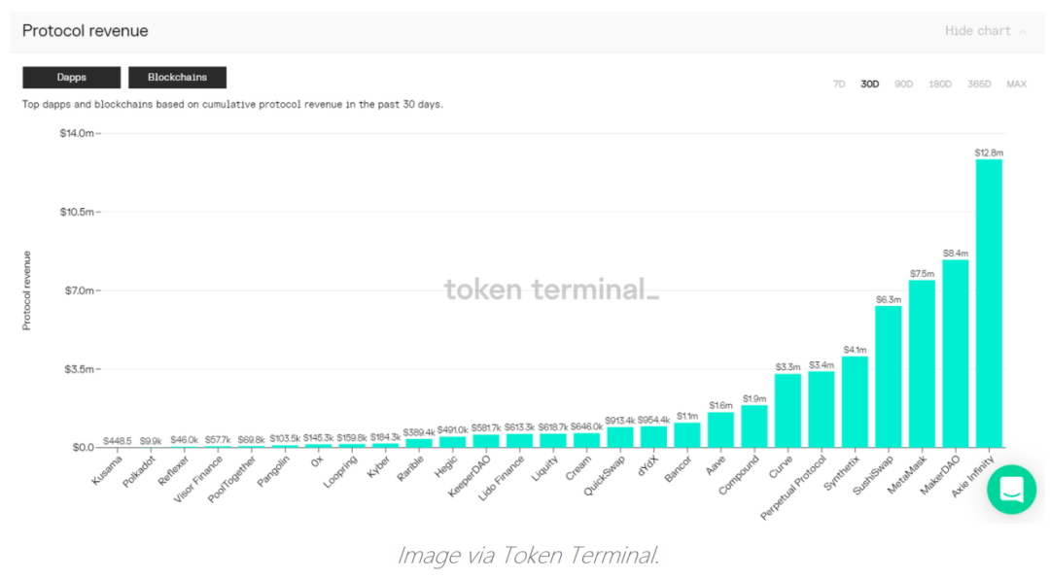Click the Aave revenue bar
The height and width of the screenshot is (579, 1050).
coord(720,429)
